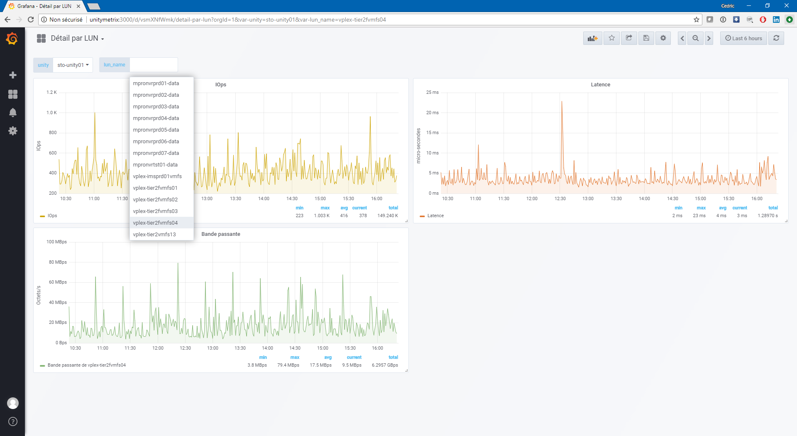Save the dashboard with disk icon

pyautogui.click(x=646, y=38)
